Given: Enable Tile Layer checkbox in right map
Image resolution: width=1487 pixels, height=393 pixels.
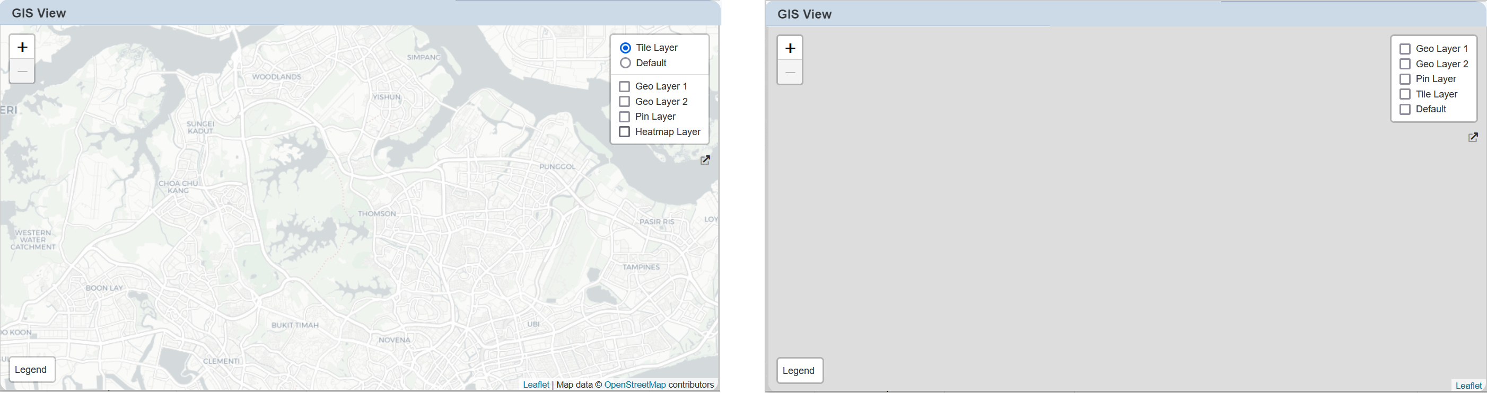Looking at the screenshot, I should pos(1405,94).
